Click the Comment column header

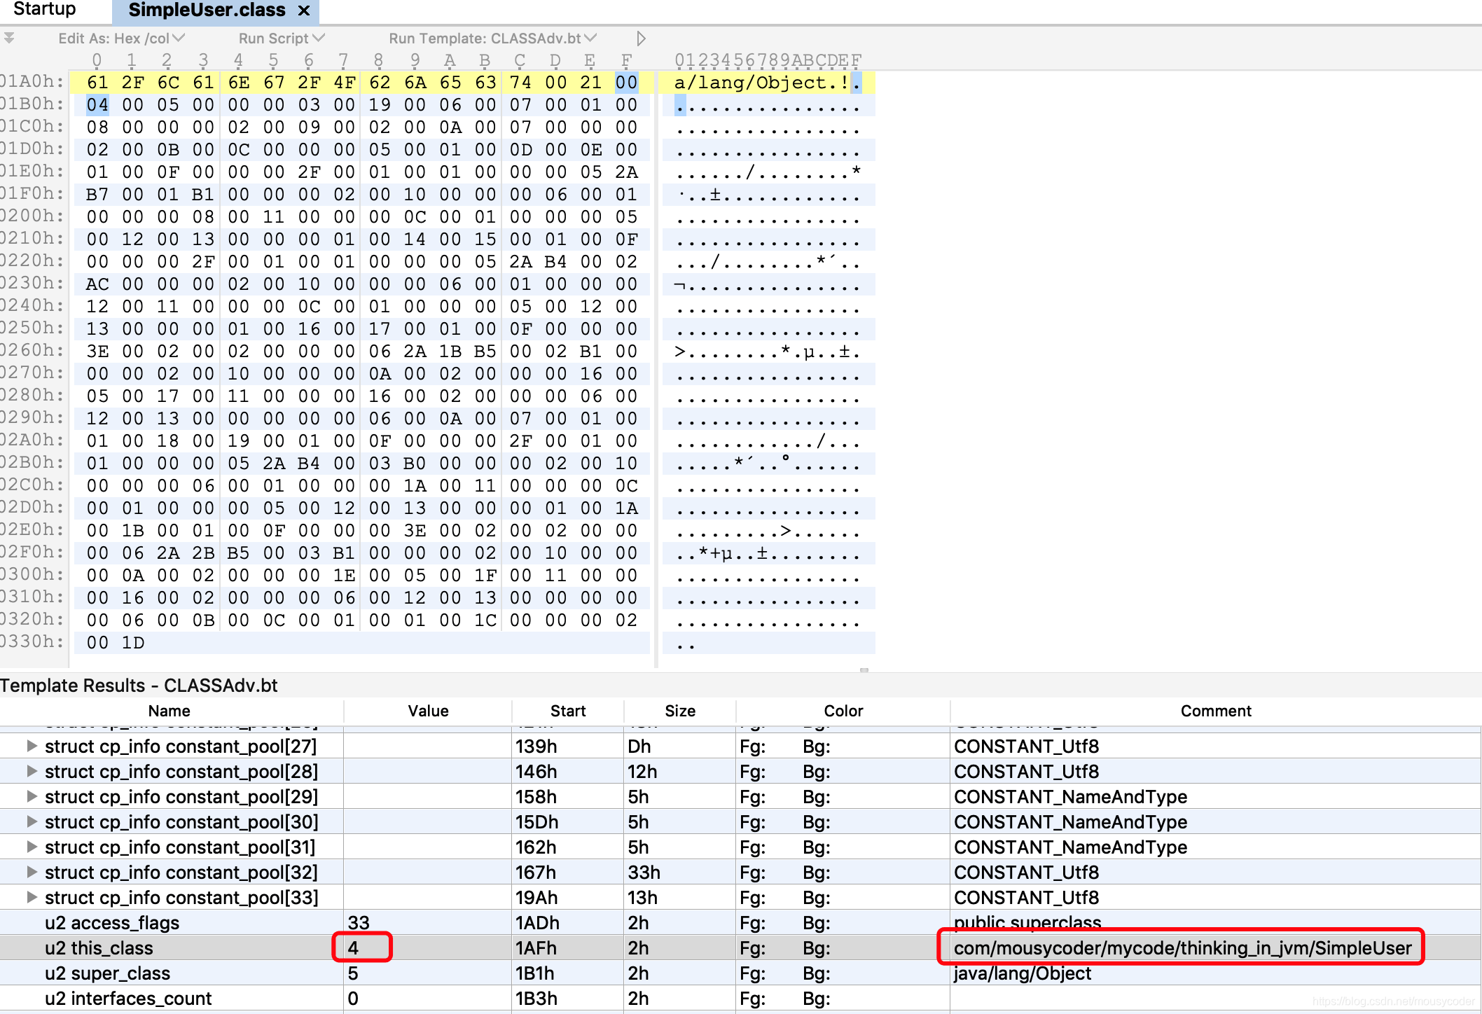[1215, 711]
